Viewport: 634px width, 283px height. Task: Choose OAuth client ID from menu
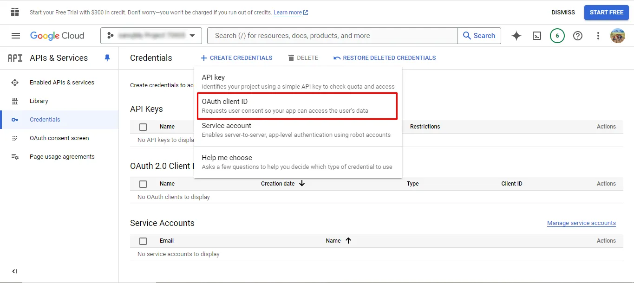pos(298,106)
